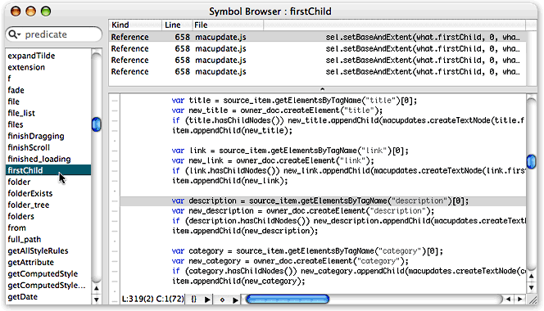Click the horizontal scrollbar thumb of code pane
The width and height of the screenshot is (544, 311).
coord(288,299)
